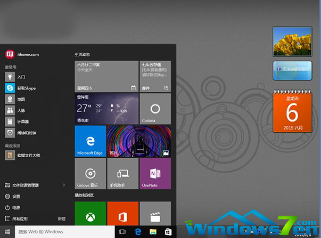Screen dimensions: 321x238
Task: Launch the OneNote tile
Action: tap(155, 174)
